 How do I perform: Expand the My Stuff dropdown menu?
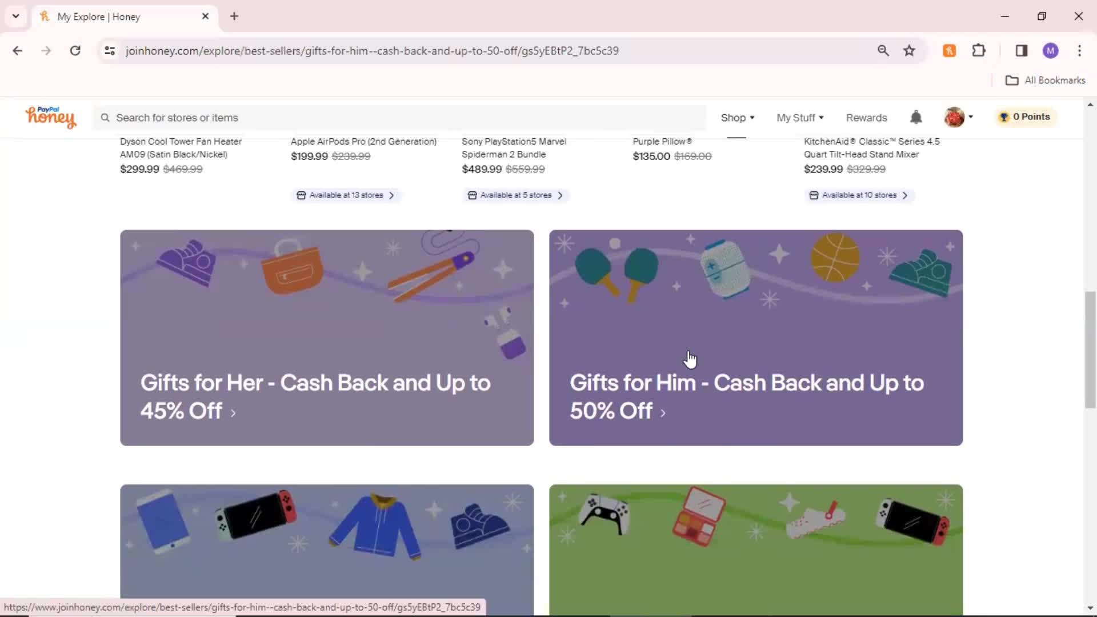coord(799,118)
